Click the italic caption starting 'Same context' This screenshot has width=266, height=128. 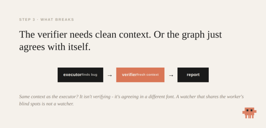[x=132, y=100]
